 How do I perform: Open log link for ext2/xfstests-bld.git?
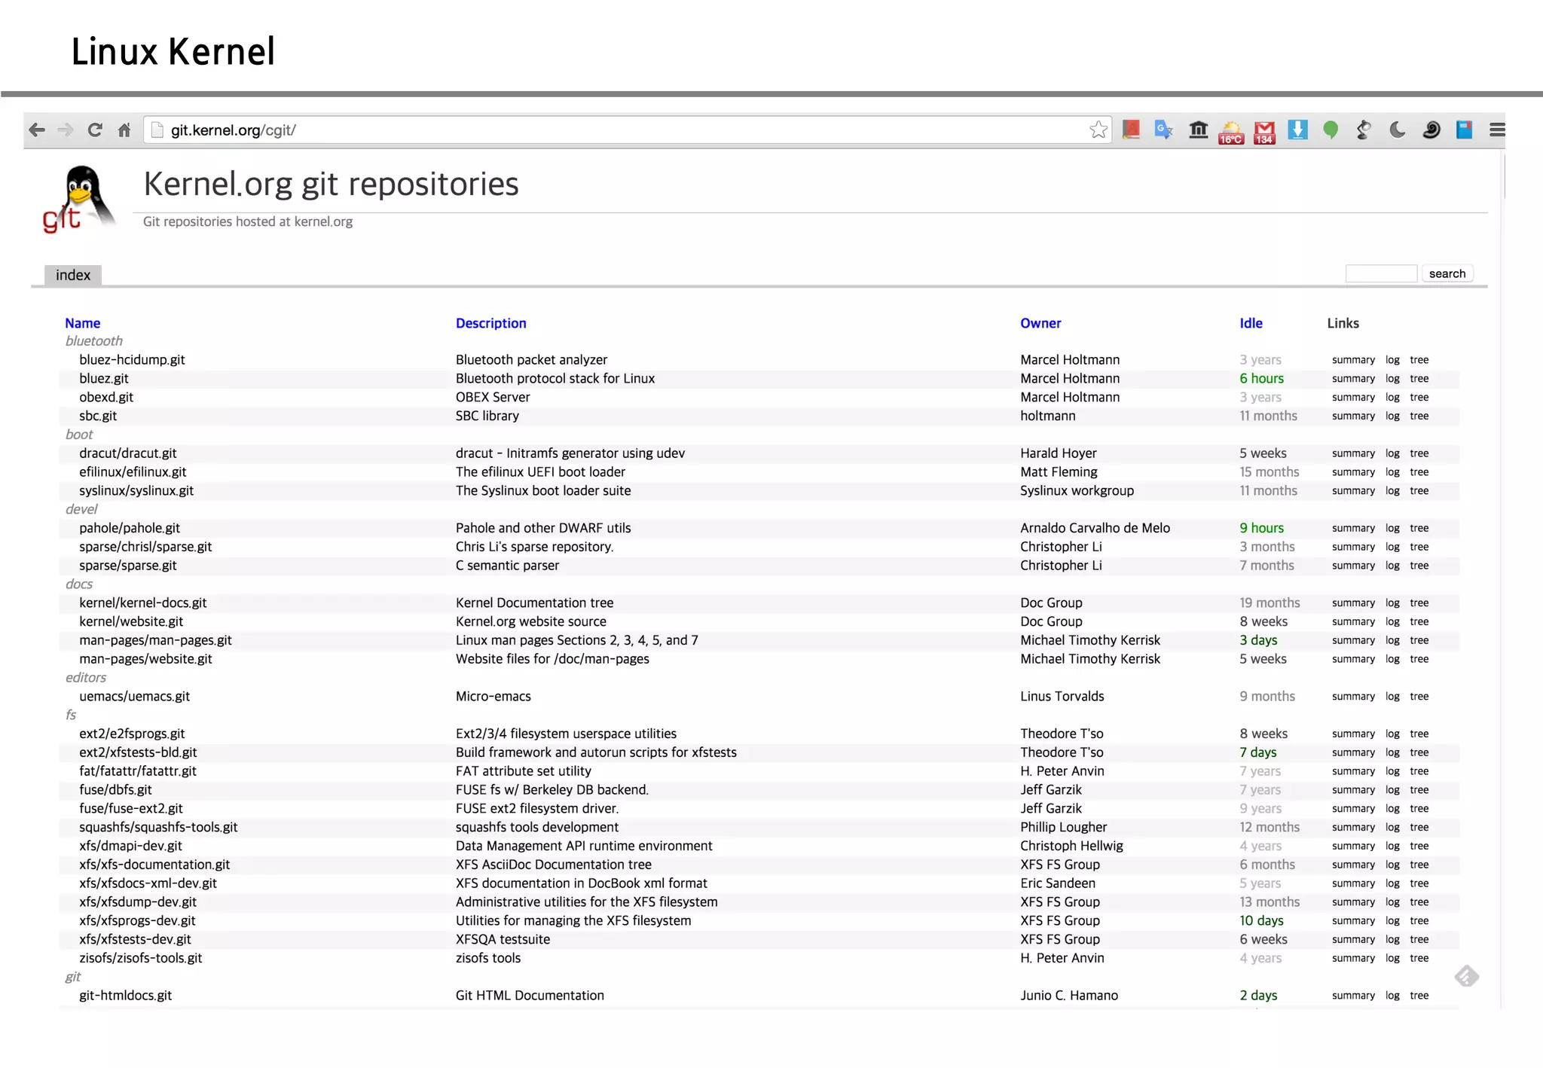(x=1392, y=752)
